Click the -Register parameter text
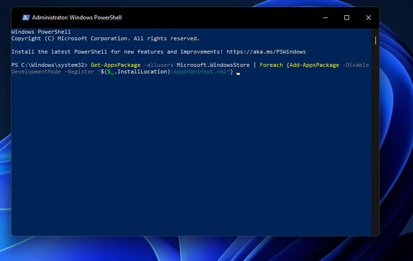413x261 pixels. tap(79, 72)
